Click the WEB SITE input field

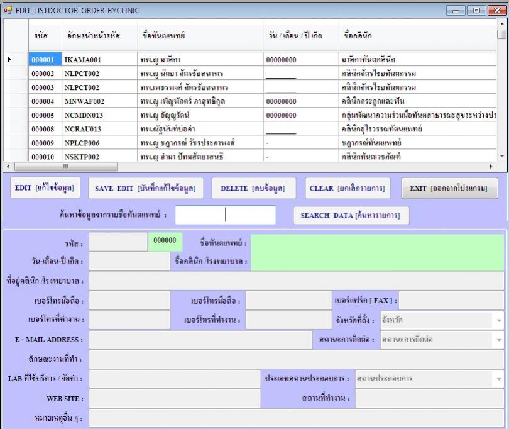tap(174, 399)
